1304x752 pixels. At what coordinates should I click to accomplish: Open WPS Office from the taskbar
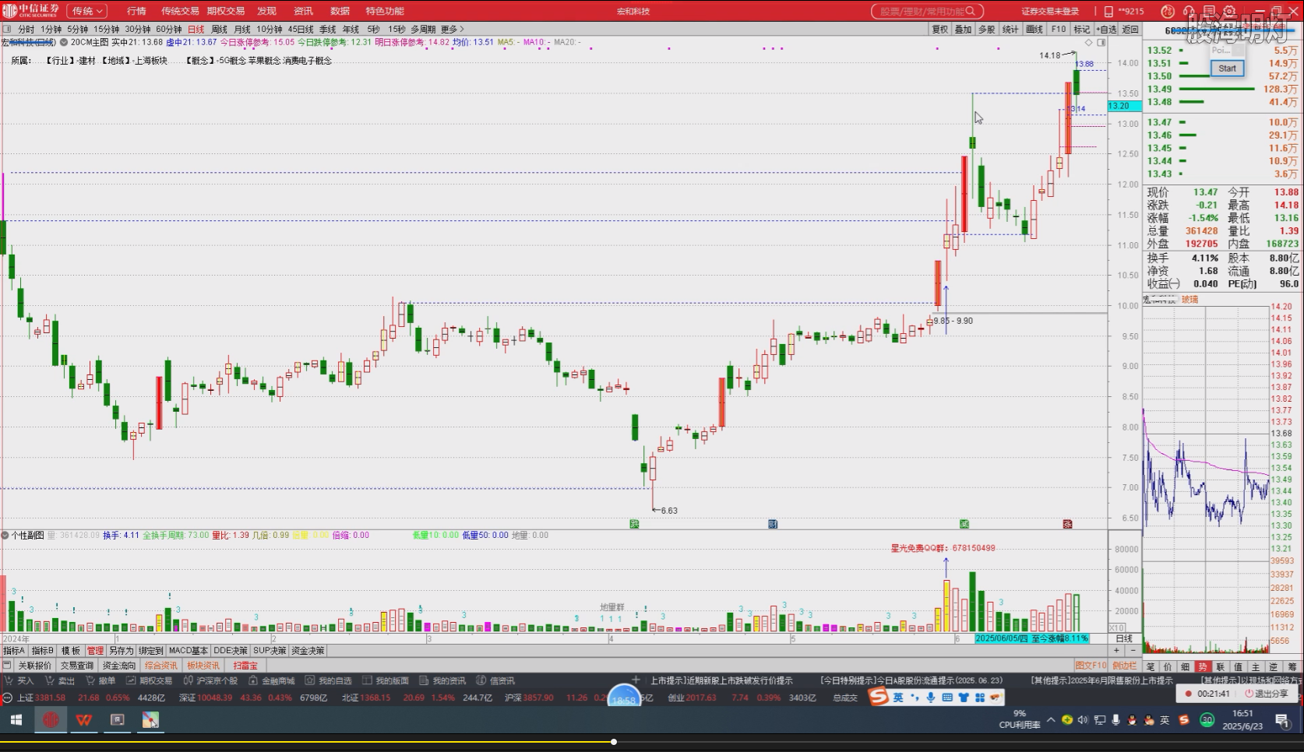tap(84, 721)
